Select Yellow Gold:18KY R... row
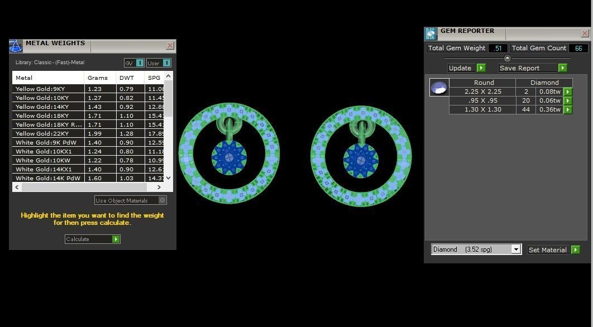Viewport: 593px width, 327px height. tap(89, 124)
